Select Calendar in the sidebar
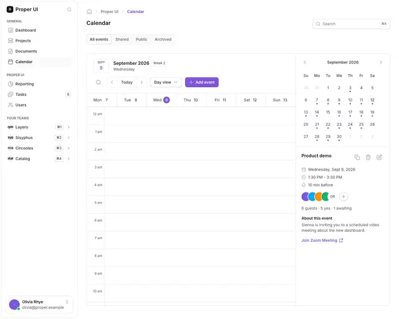399x319 pixels. point(39,62)
